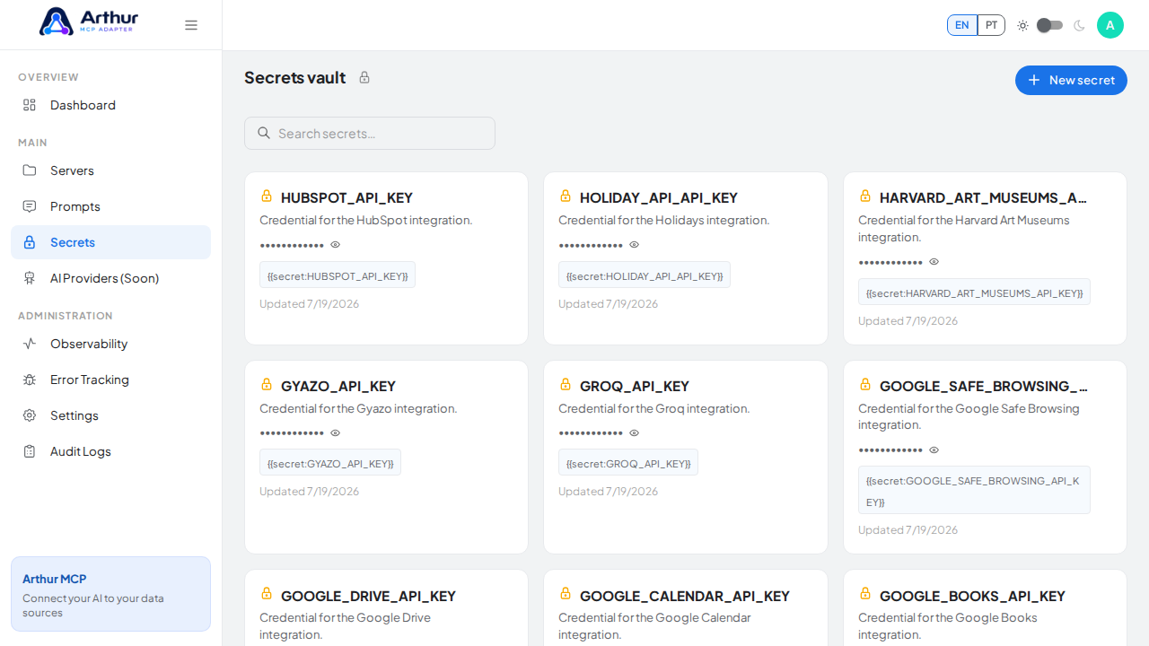Image resolution: width=1149 pixels, height=646 pixels.
Task: Click the Settings gear icon in sidebar
Action: pyautogui.click(x=30, y=415)
